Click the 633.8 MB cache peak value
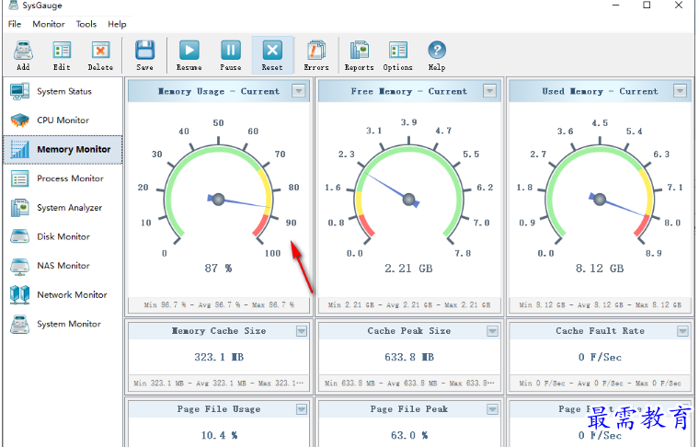The width and height of the screenshot is (699, 447). coord(409,357)
